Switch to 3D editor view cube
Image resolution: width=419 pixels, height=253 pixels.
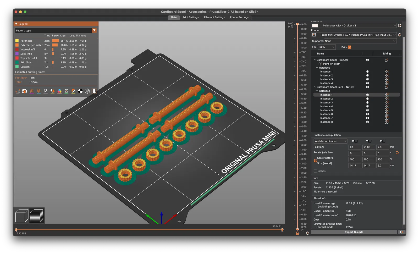pyautogui.click(x=22, y=216)
